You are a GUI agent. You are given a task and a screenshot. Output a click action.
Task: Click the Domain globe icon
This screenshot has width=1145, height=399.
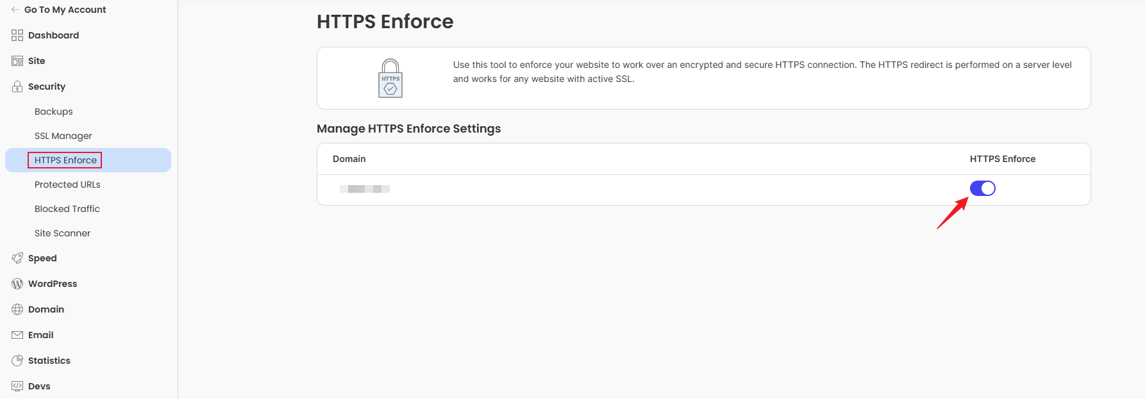pyautogui.click(x=17, y=309)
